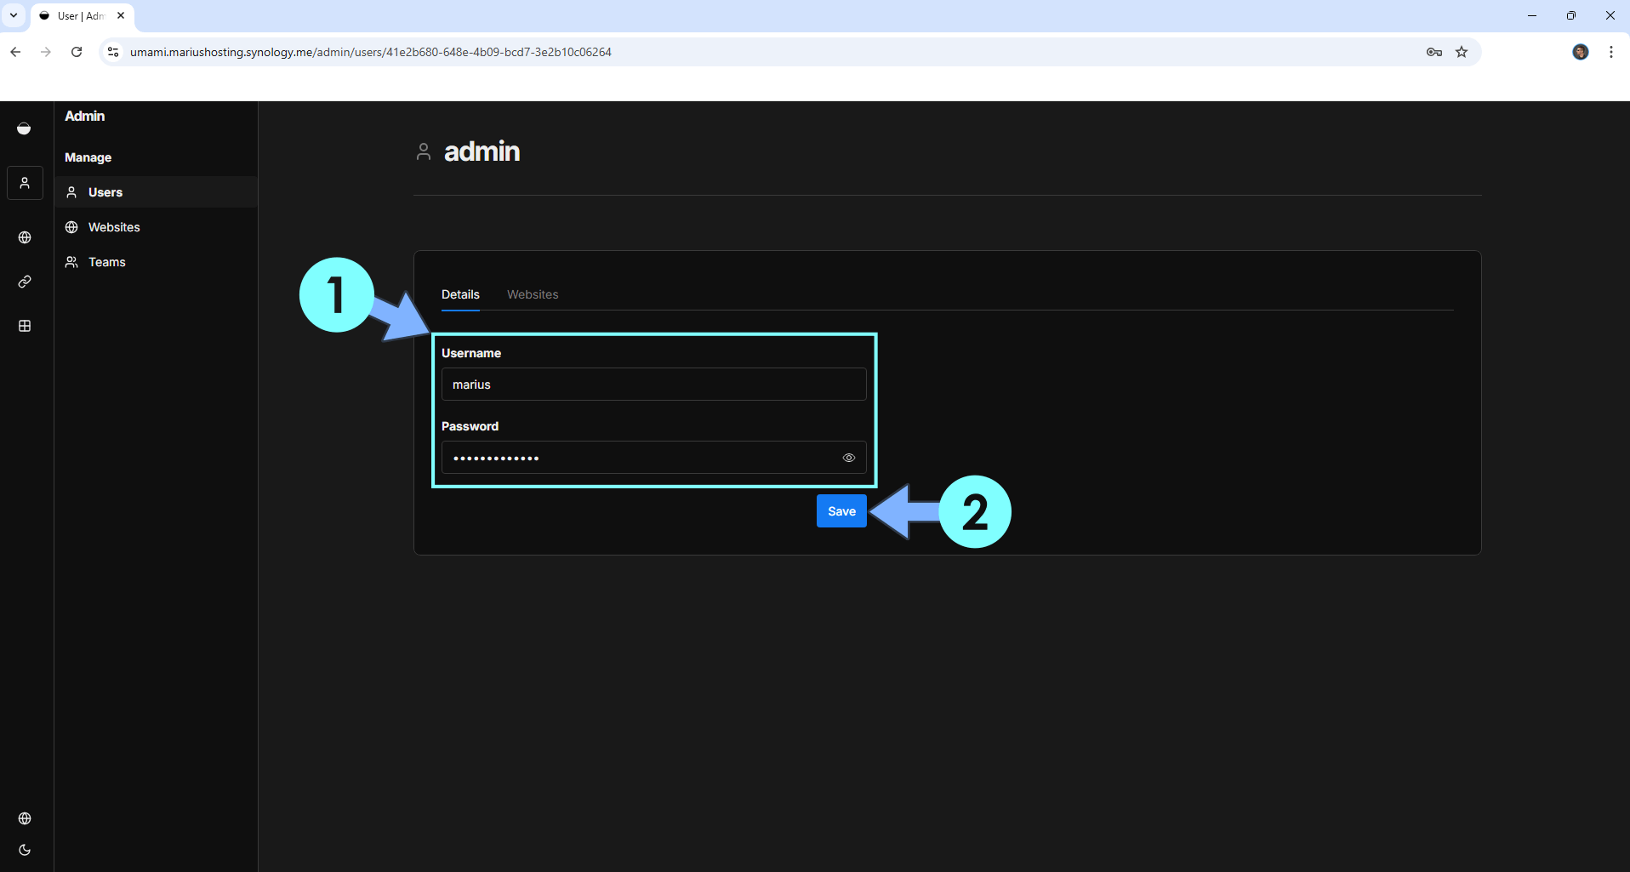Reload the page with refresh button
The height and width of the screenshot is (872, 1630).
point(77,52)
